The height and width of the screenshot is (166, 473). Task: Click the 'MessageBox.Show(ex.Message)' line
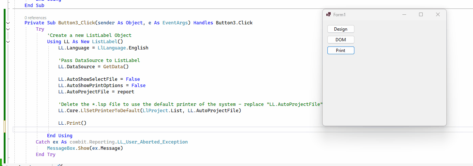tap(85, 148)
